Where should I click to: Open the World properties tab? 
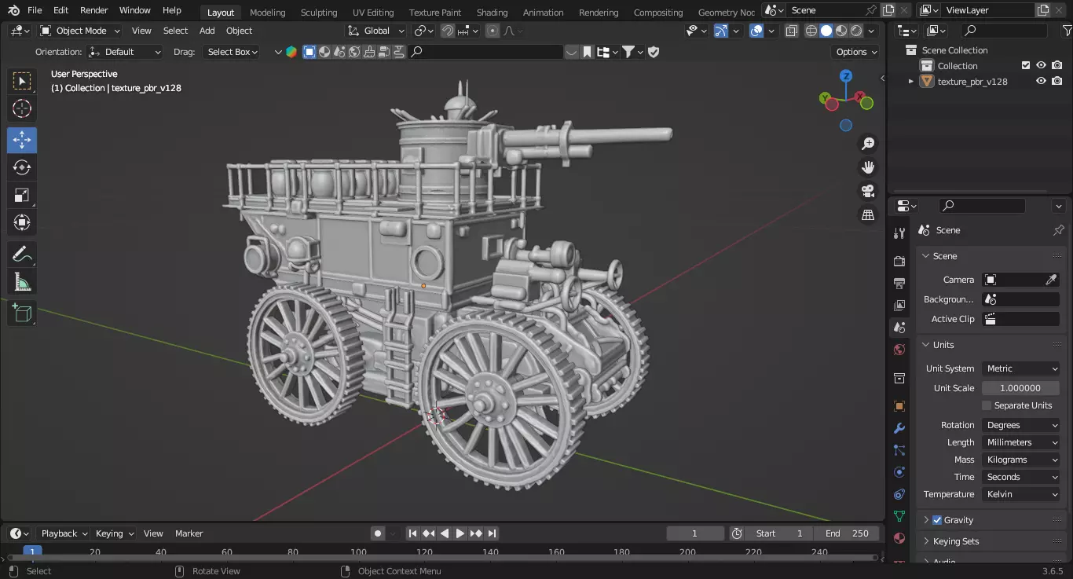[x=899, y=350]
